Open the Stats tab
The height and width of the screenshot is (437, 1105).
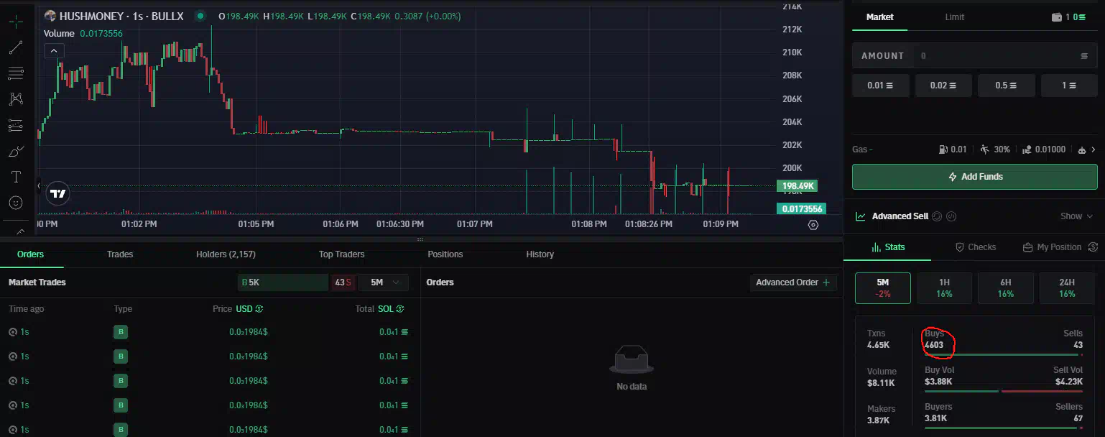pyautogui.click(x=888, y=247)
